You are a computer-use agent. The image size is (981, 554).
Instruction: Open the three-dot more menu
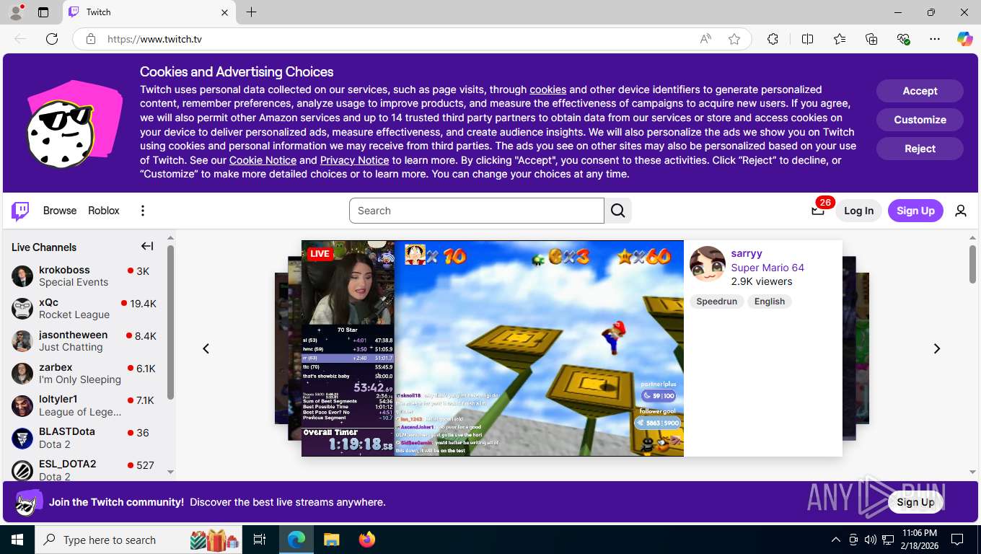(x=143, y=211)
